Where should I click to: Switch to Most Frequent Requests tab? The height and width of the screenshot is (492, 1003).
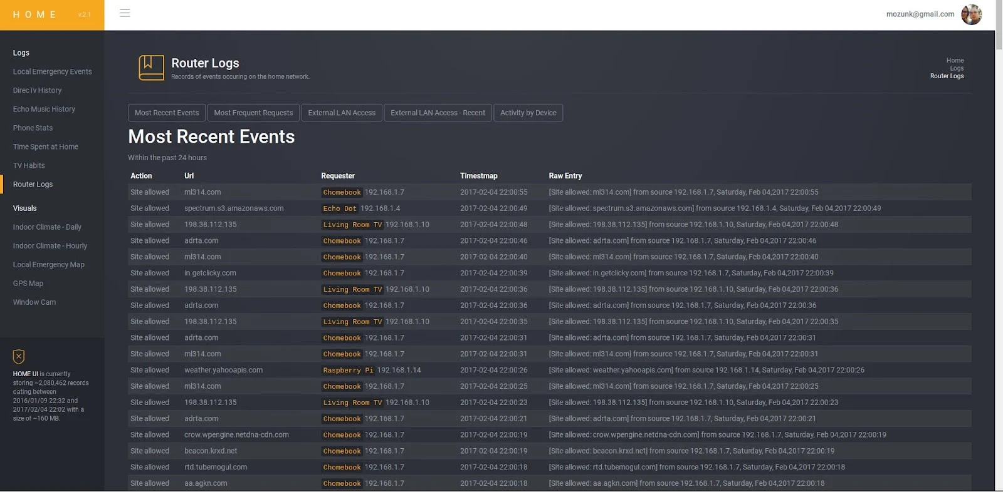pos(253,113)
